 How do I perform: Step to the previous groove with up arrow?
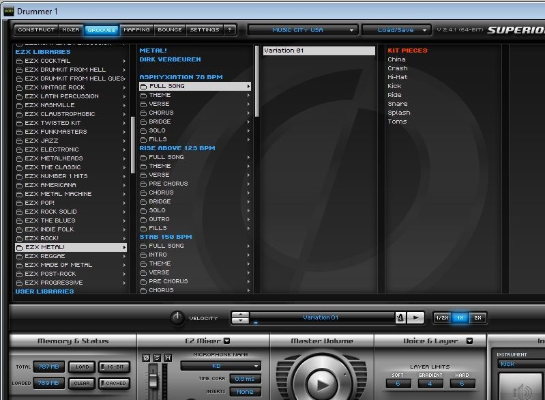pos(240,315)
